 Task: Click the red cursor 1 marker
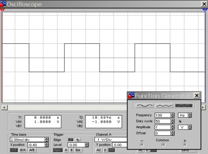[x=3, y=10]
